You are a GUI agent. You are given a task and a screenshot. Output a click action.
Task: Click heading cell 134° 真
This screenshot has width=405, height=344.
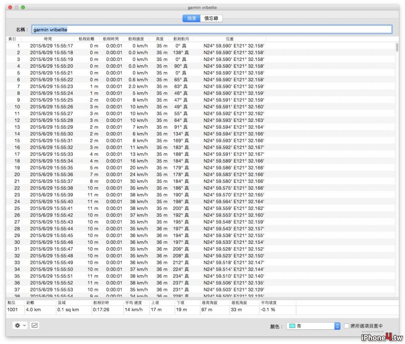181,134
